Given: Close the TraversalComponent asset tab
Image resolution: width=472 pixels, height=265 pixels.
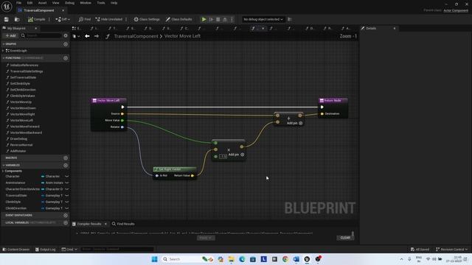Looking at the screenshot, I should pyautogui.click(x=63, y=10).
